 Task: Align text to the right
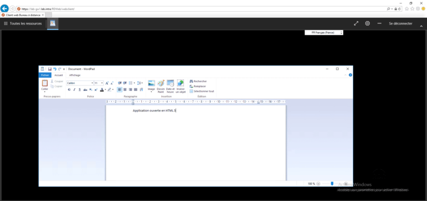pos(130,89)
